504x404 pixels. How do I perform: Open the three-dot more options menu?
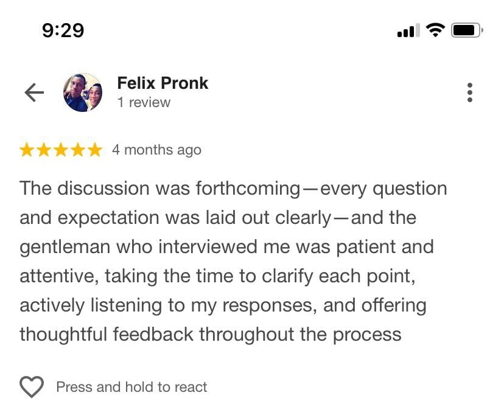click(469, 92)
